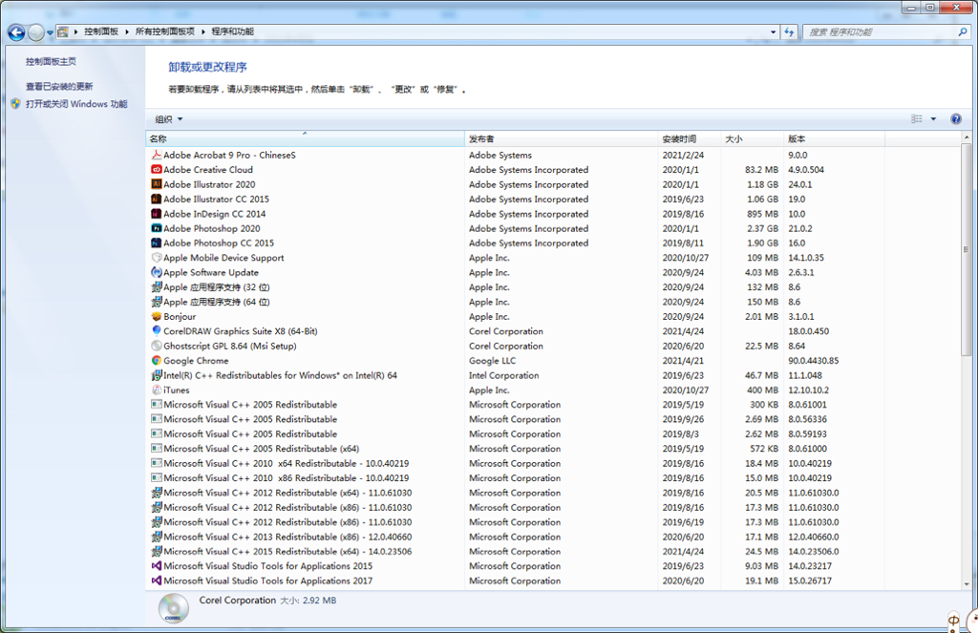Select the Visual Studio Tools for Applications 2015 icon

tap(157, 565)
